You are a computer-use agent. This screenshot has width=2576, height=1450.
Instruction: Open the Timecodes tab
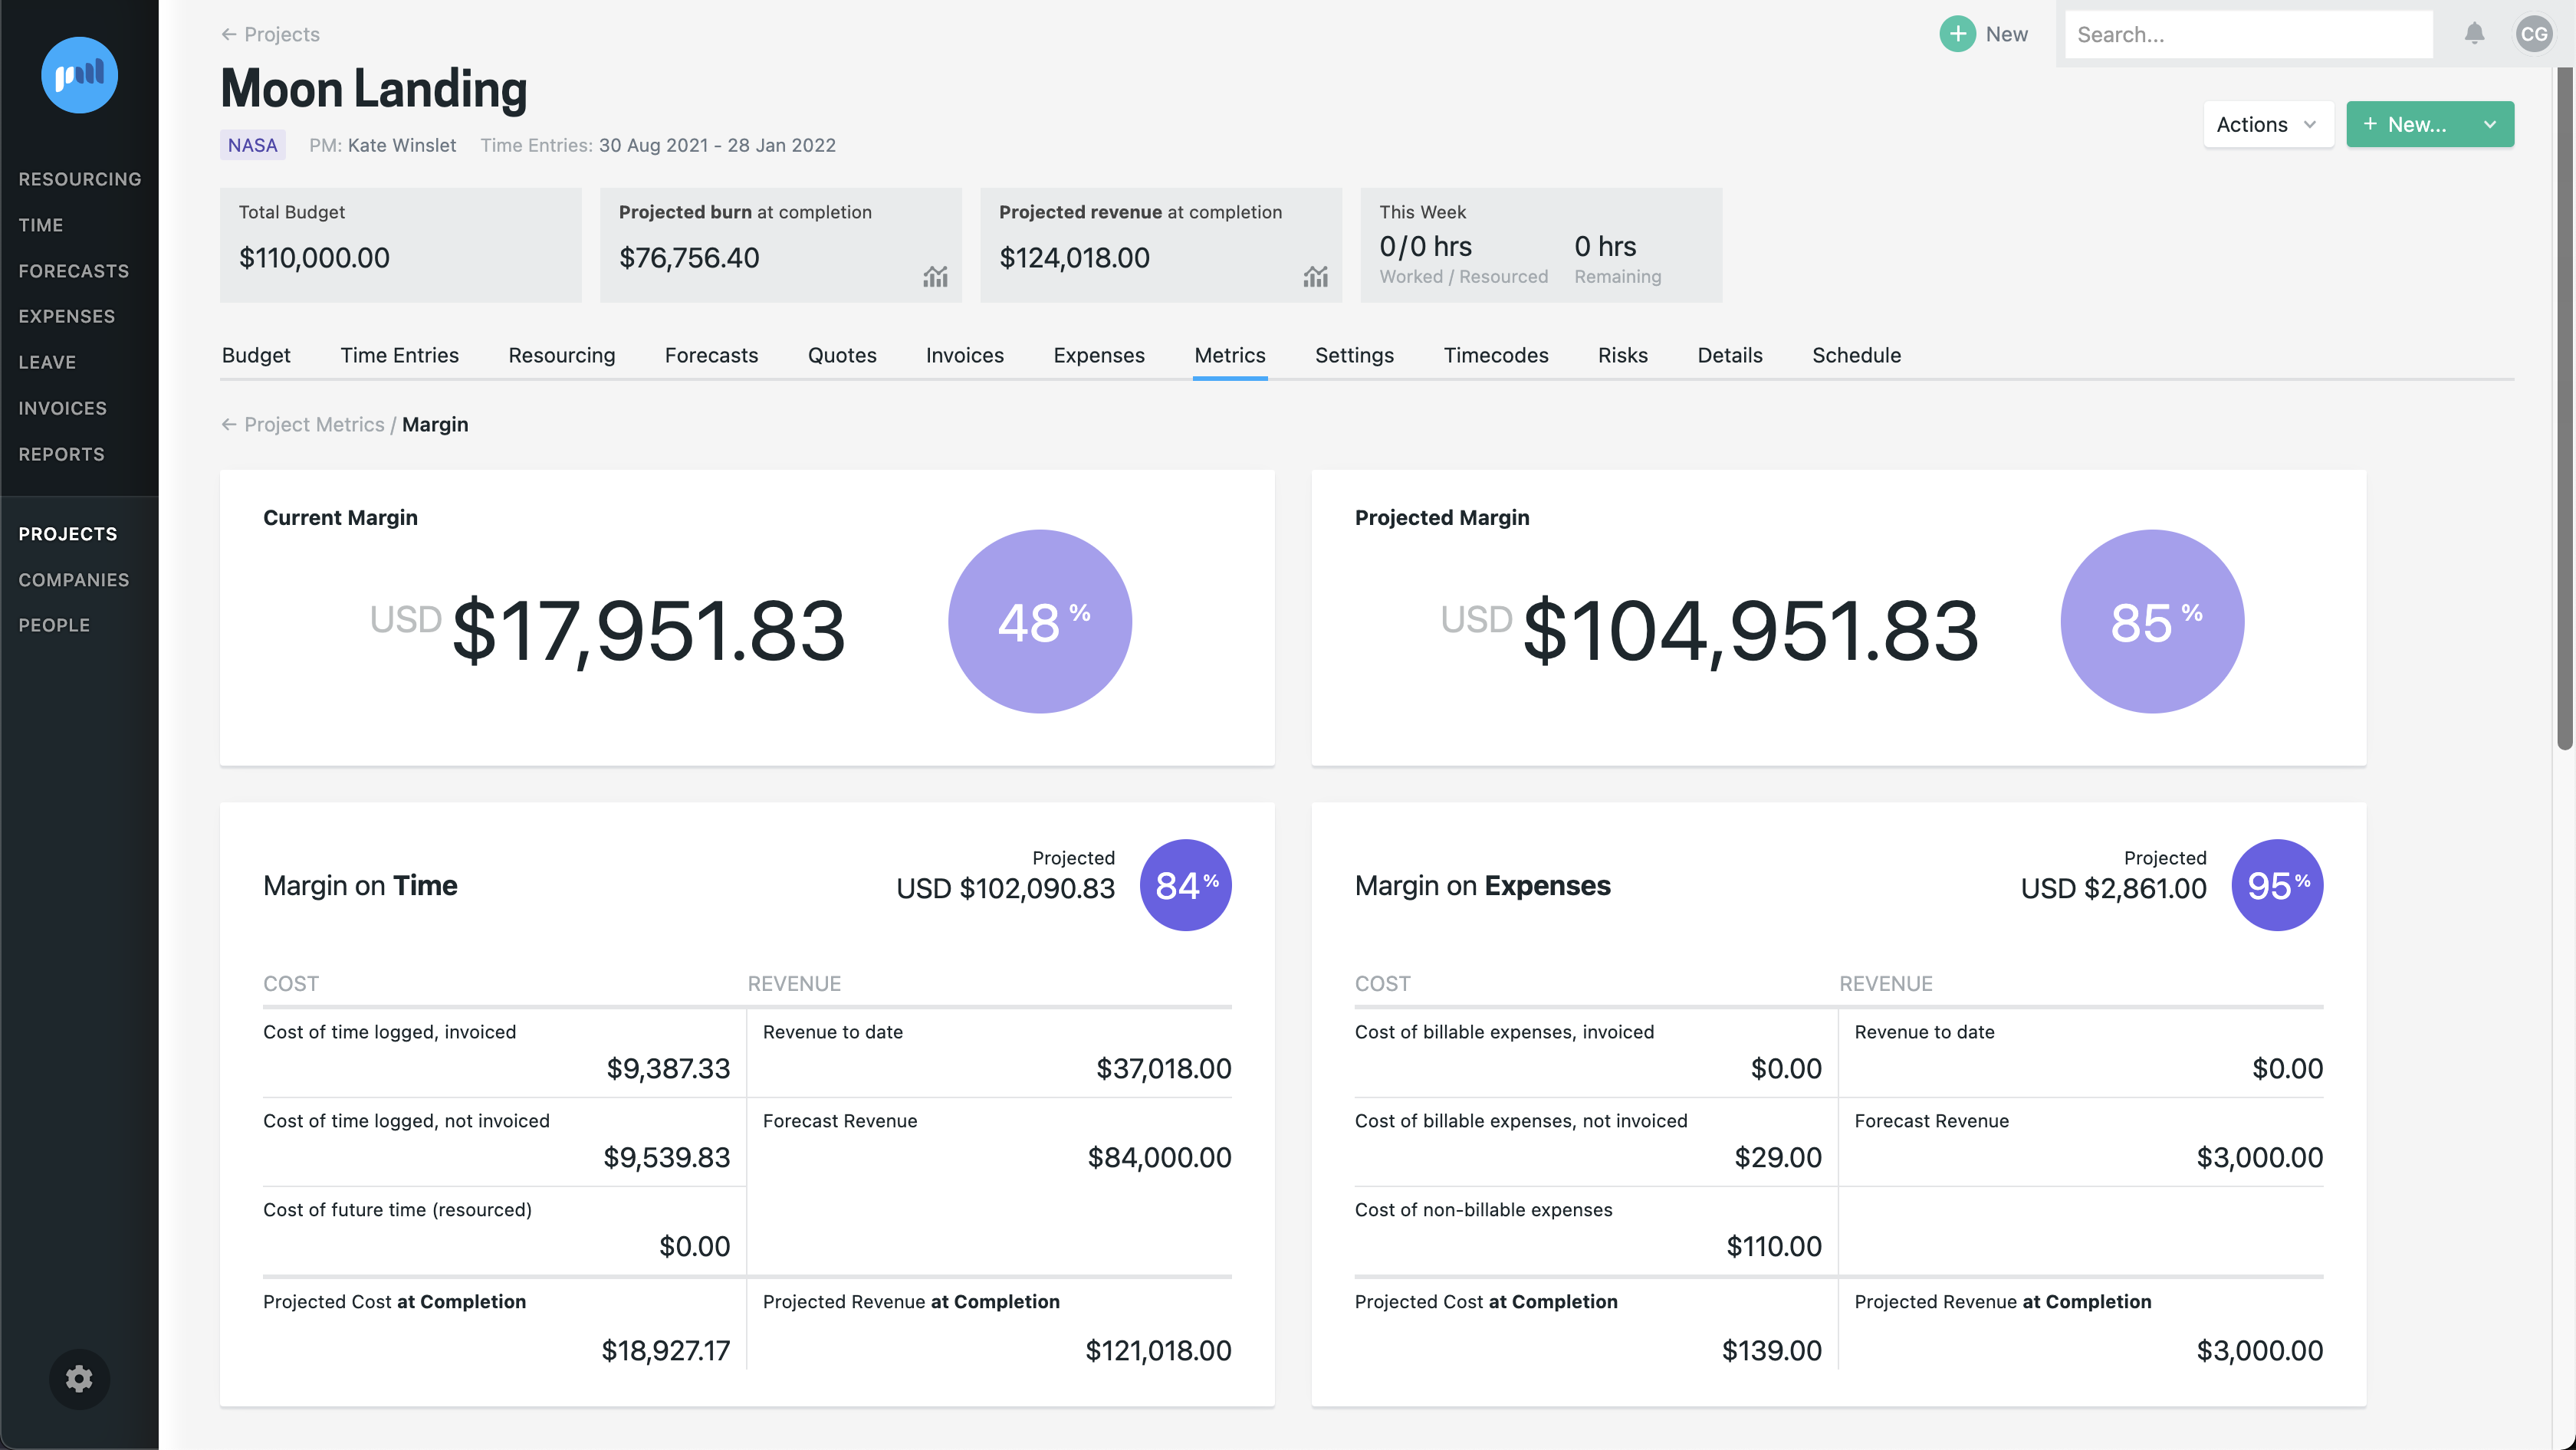[x=1495, y=355]
